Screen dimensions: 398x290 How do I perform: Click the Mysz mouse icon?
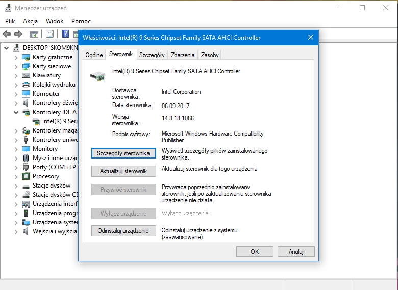pos(26,158)
